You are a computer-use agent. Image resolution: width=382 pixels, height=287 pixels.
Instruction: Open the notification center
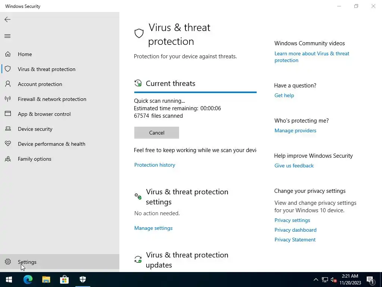[370, 280]
